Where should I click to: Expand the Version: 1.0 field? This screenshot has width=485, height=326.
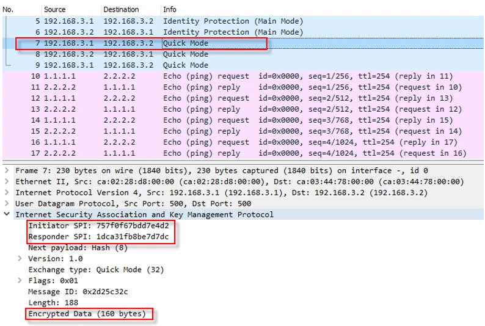pyautogui.click(x=20, y=259)
